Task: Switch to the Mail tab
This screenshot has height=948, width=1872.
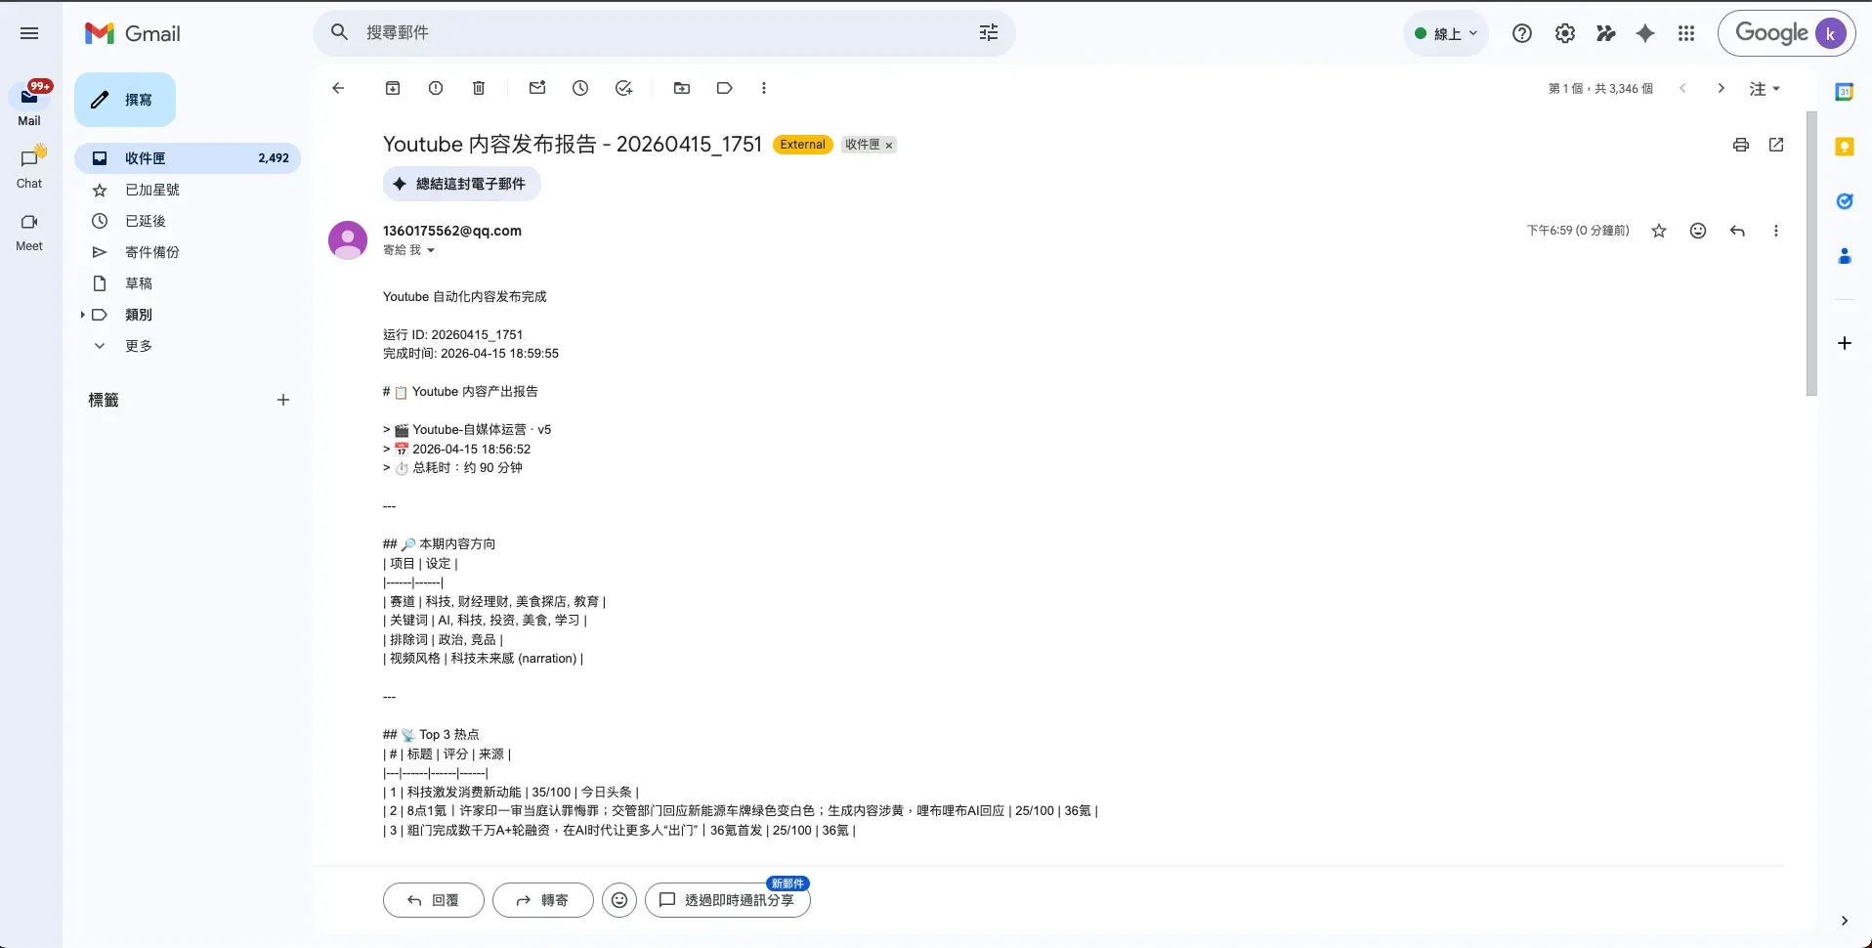Action: (29, 105)
